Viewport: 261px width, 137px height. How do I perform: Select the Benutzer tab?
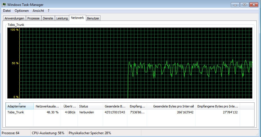[93, 18]
